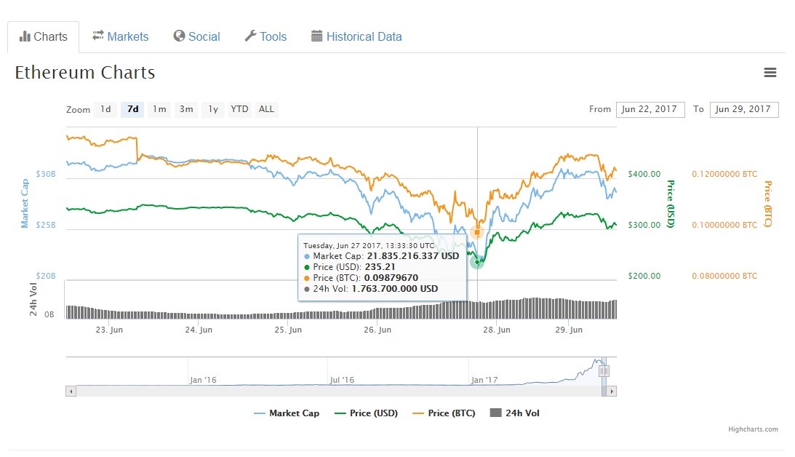Switch to the Markets tab
This screenshot has height=457, width=795.
coord(127,36)
